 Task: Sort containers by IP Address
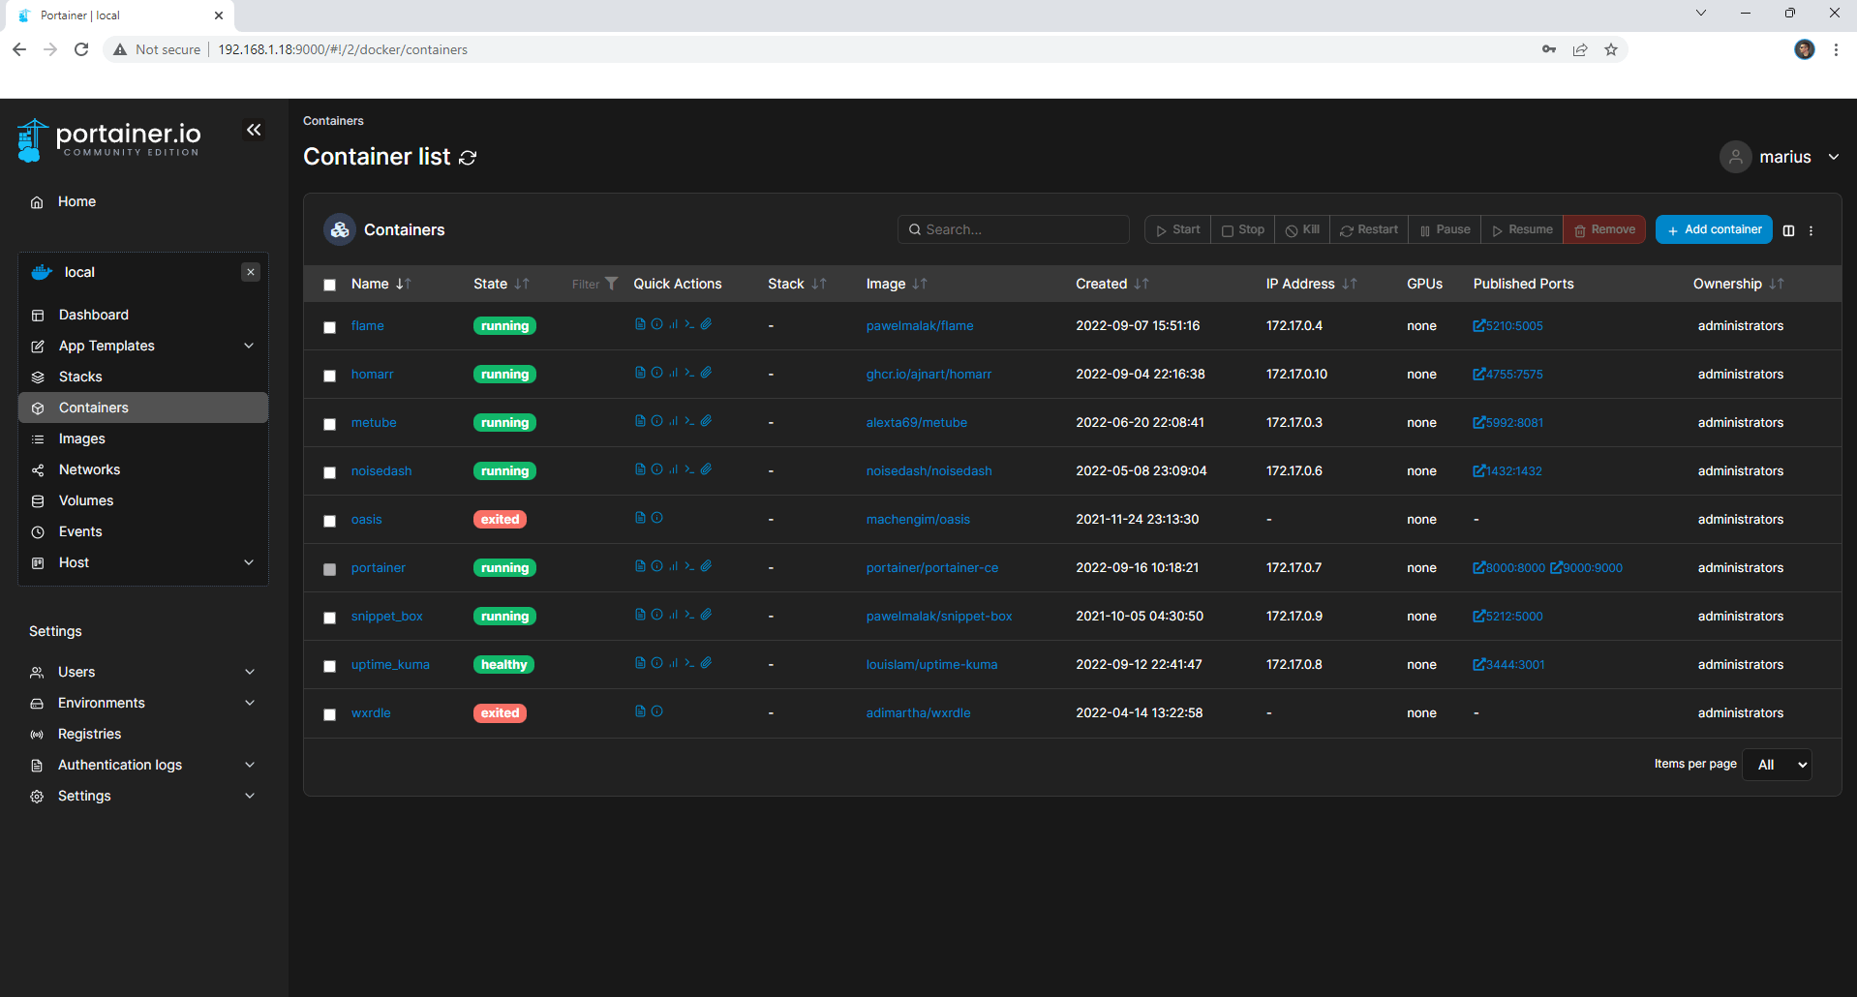[x=1312, y=284]
